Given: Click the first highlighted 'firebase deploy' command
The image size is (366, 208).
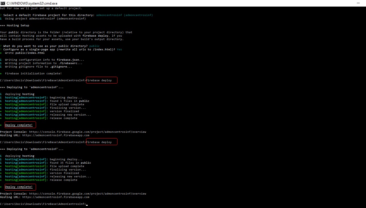Looking at the screenshot, I should [99, 80].
